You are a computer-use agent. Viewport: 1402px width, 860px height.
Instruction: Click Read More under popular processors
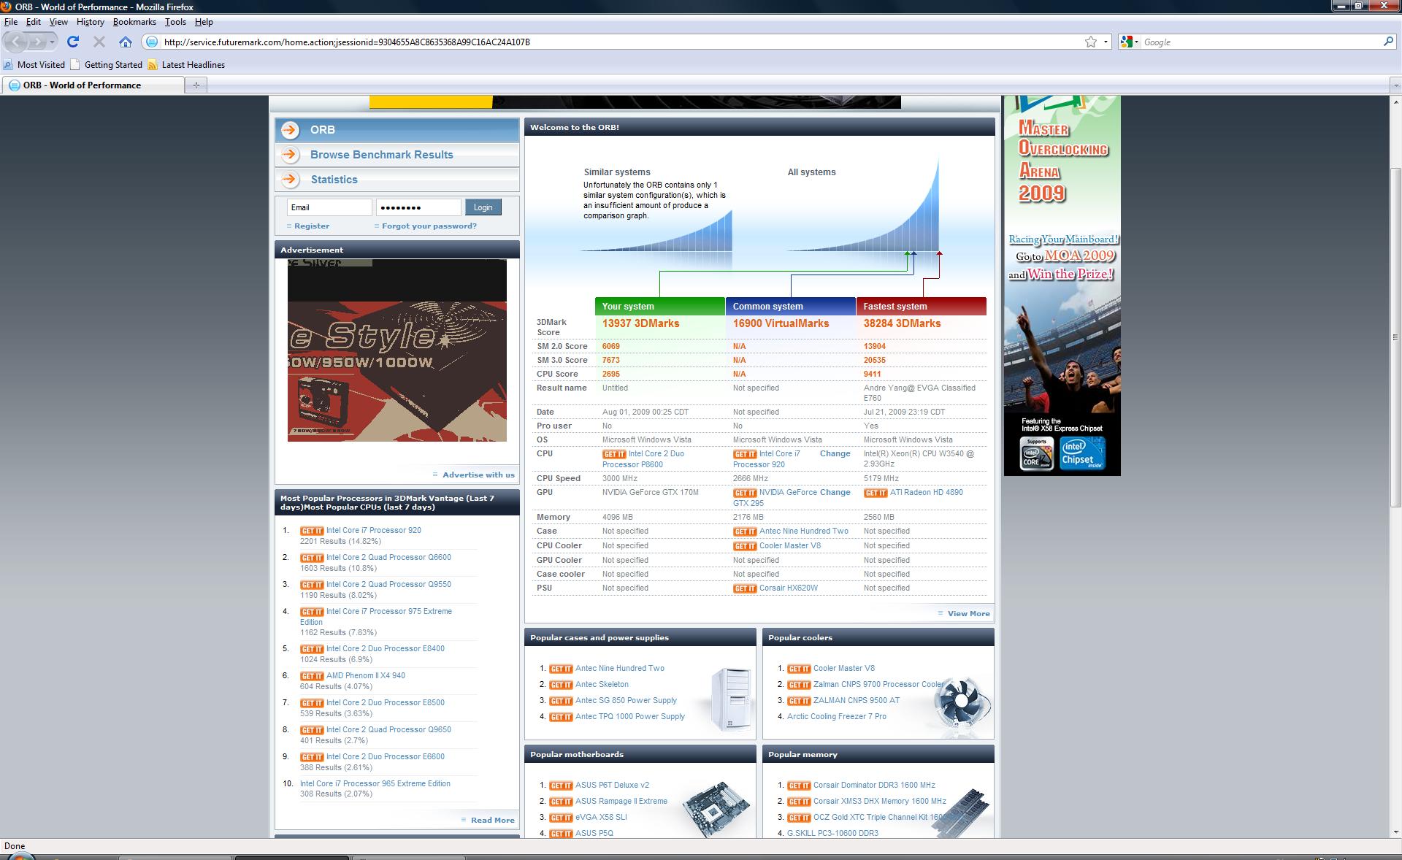(x=492, y=821)
